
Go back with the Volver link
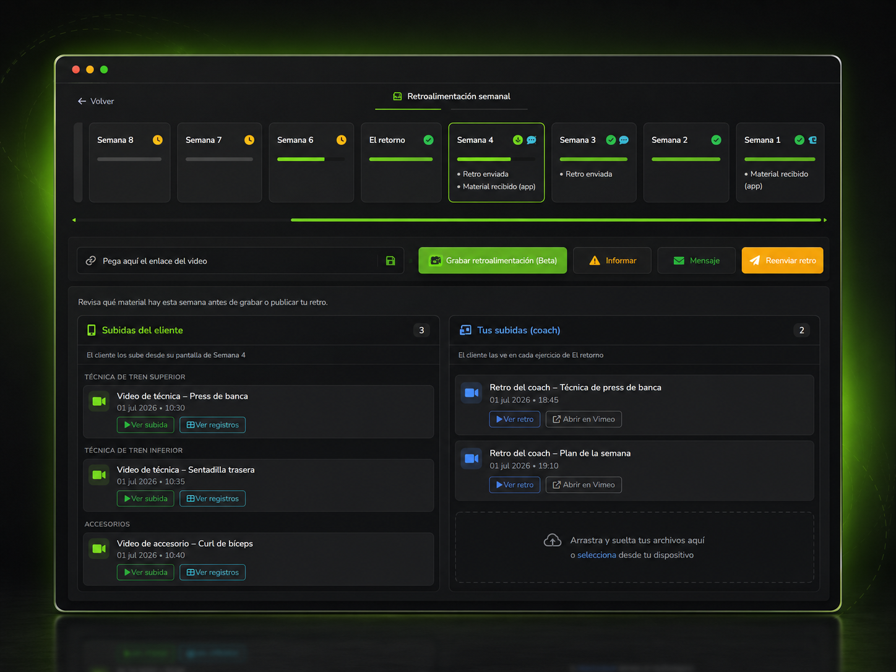point(96,101)
